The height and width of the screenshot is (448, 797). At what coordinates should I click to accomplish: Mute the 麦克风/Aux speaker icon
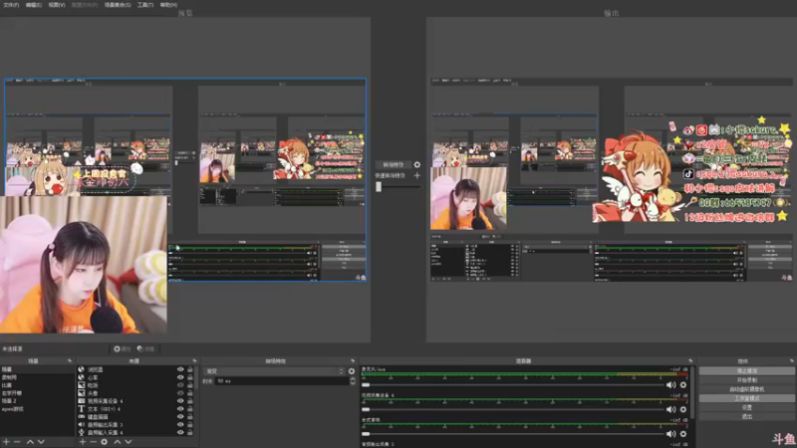[670, 385]
